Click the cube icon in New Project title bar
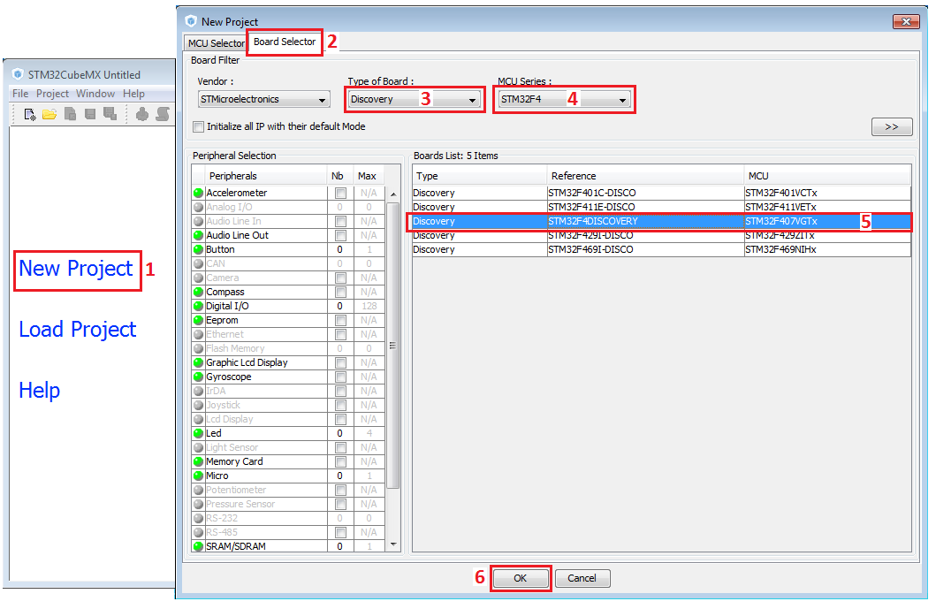This screenshot has height=609, width=936. (191, 21)
